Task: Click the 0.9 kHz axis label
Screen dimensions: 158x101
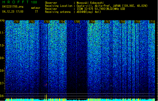Action: (x=2, y=58)
